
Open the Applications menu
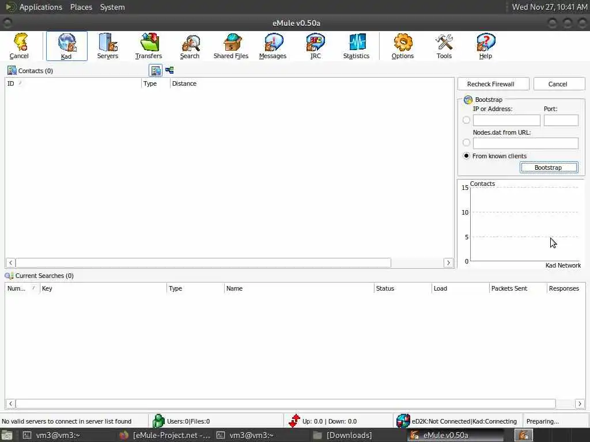pos(41,7)
